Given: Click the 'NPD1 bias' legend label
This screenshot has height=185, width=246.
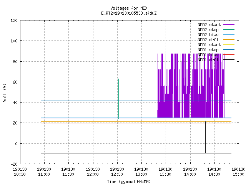Looking at the screenshot, I should 208,55.
